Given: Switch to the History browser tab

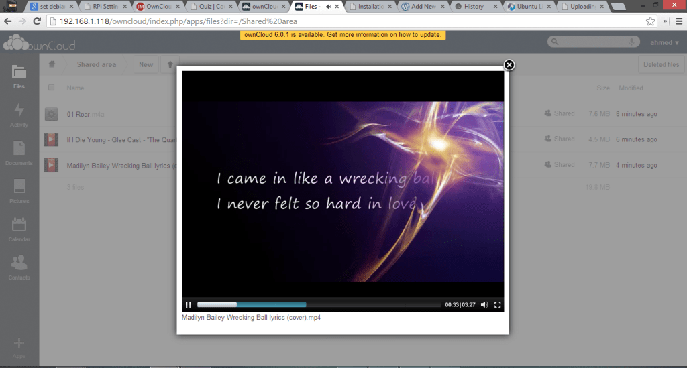Looking at the screenshot, I should pos(474,7).
